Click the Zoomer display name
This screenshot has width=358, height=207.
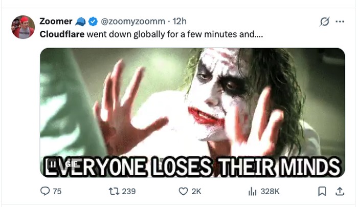click(56, 22)
